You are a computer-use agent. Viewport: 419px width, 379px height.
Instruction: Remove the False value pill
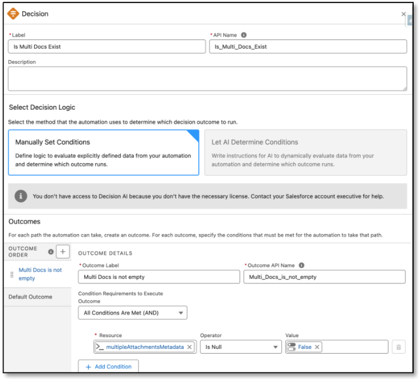click(316, 347)
